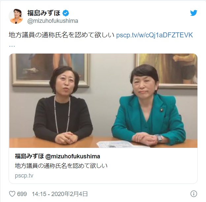Click the woman in black sweater in preview
The height and width of the screenshot is (202, 206).
tap(63, 105)
